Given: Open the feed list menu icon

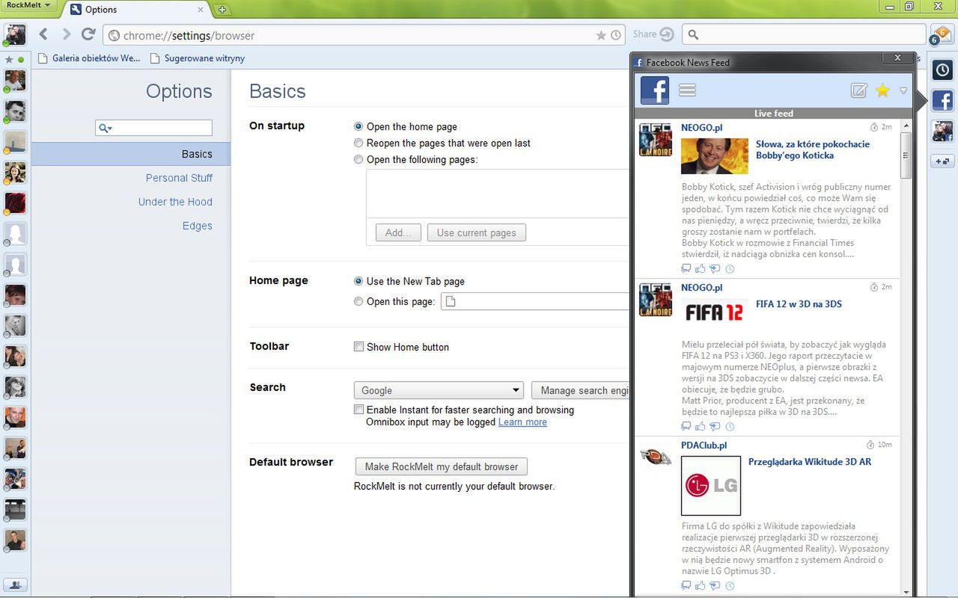Looking at the screenshot, I should (687, 90).
